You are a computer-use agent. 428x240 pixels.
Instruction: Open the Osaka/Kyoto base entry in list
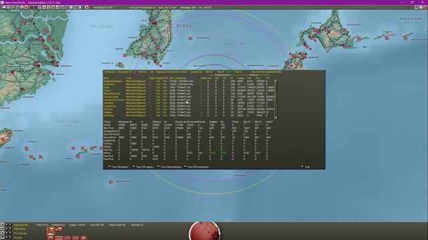point(111,97)
